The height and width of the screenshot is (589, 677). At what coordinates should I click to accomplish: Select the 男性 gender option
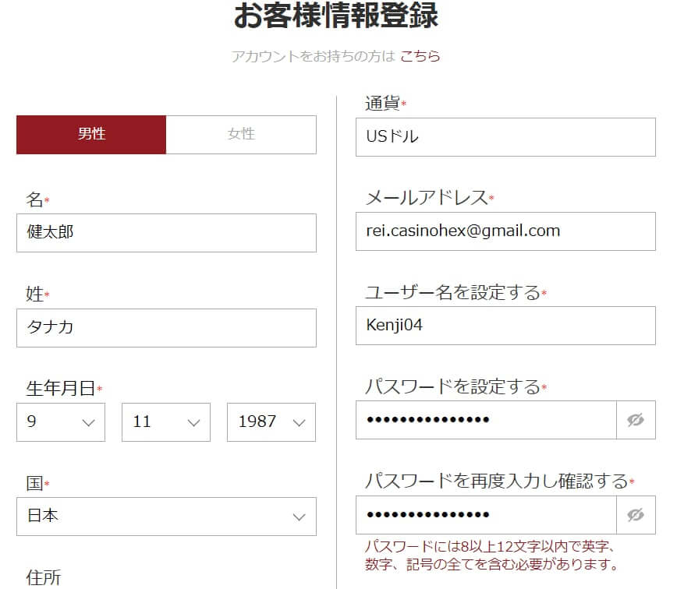91,135
